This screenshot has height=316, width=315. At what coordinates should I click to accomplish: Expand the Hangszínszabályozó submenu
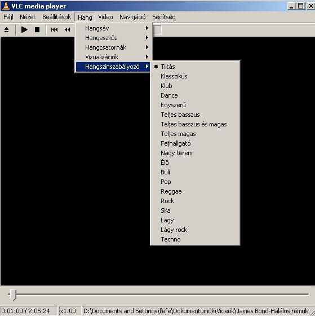point(113,67)
